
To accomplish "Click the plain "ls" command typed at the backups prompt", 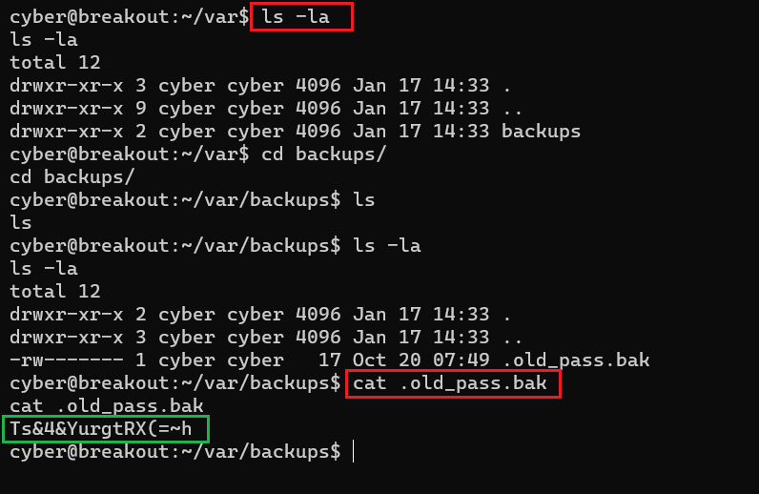I will pyautogui.click(x=364, y=199).
